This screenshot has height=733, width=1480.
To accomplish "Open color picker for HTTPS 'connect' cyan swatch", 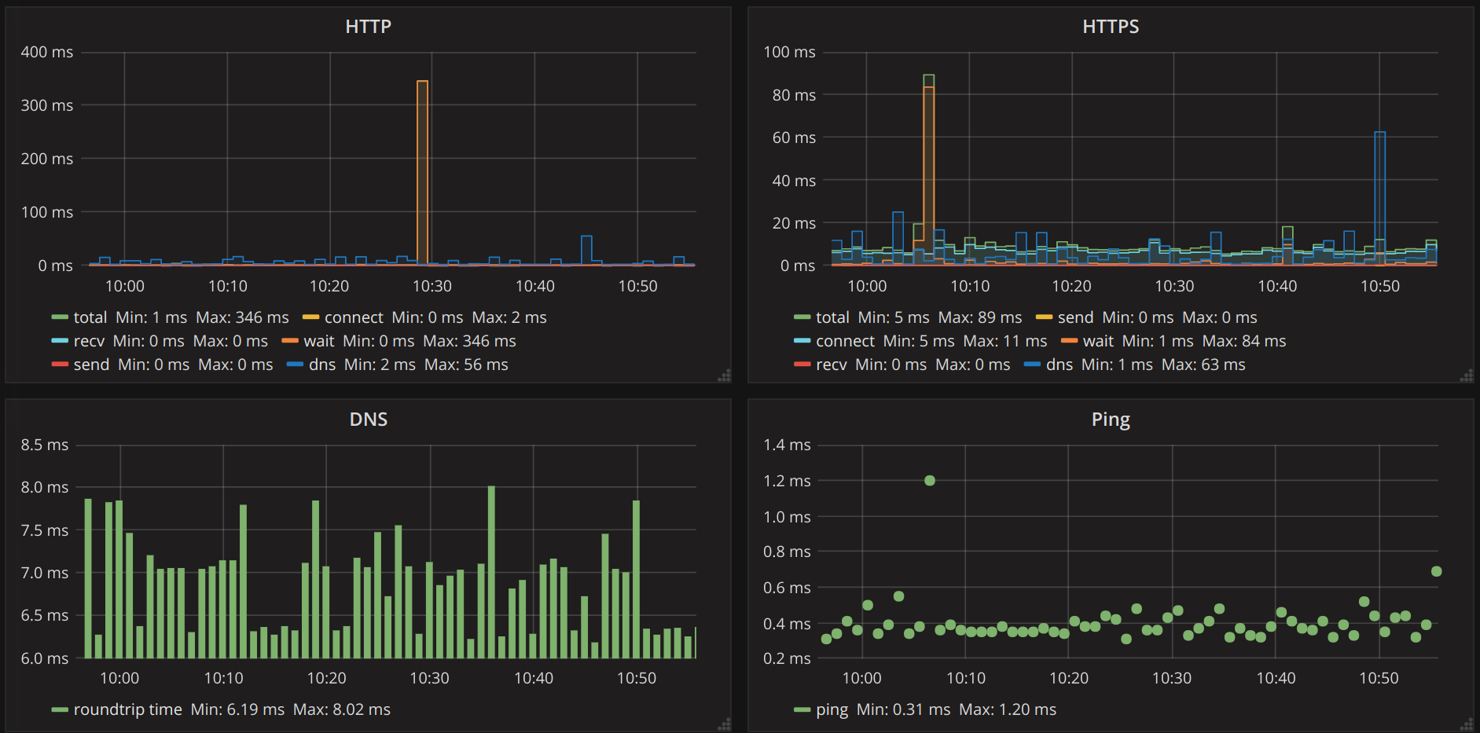I will pyautogui.click(x=802, y=341).
